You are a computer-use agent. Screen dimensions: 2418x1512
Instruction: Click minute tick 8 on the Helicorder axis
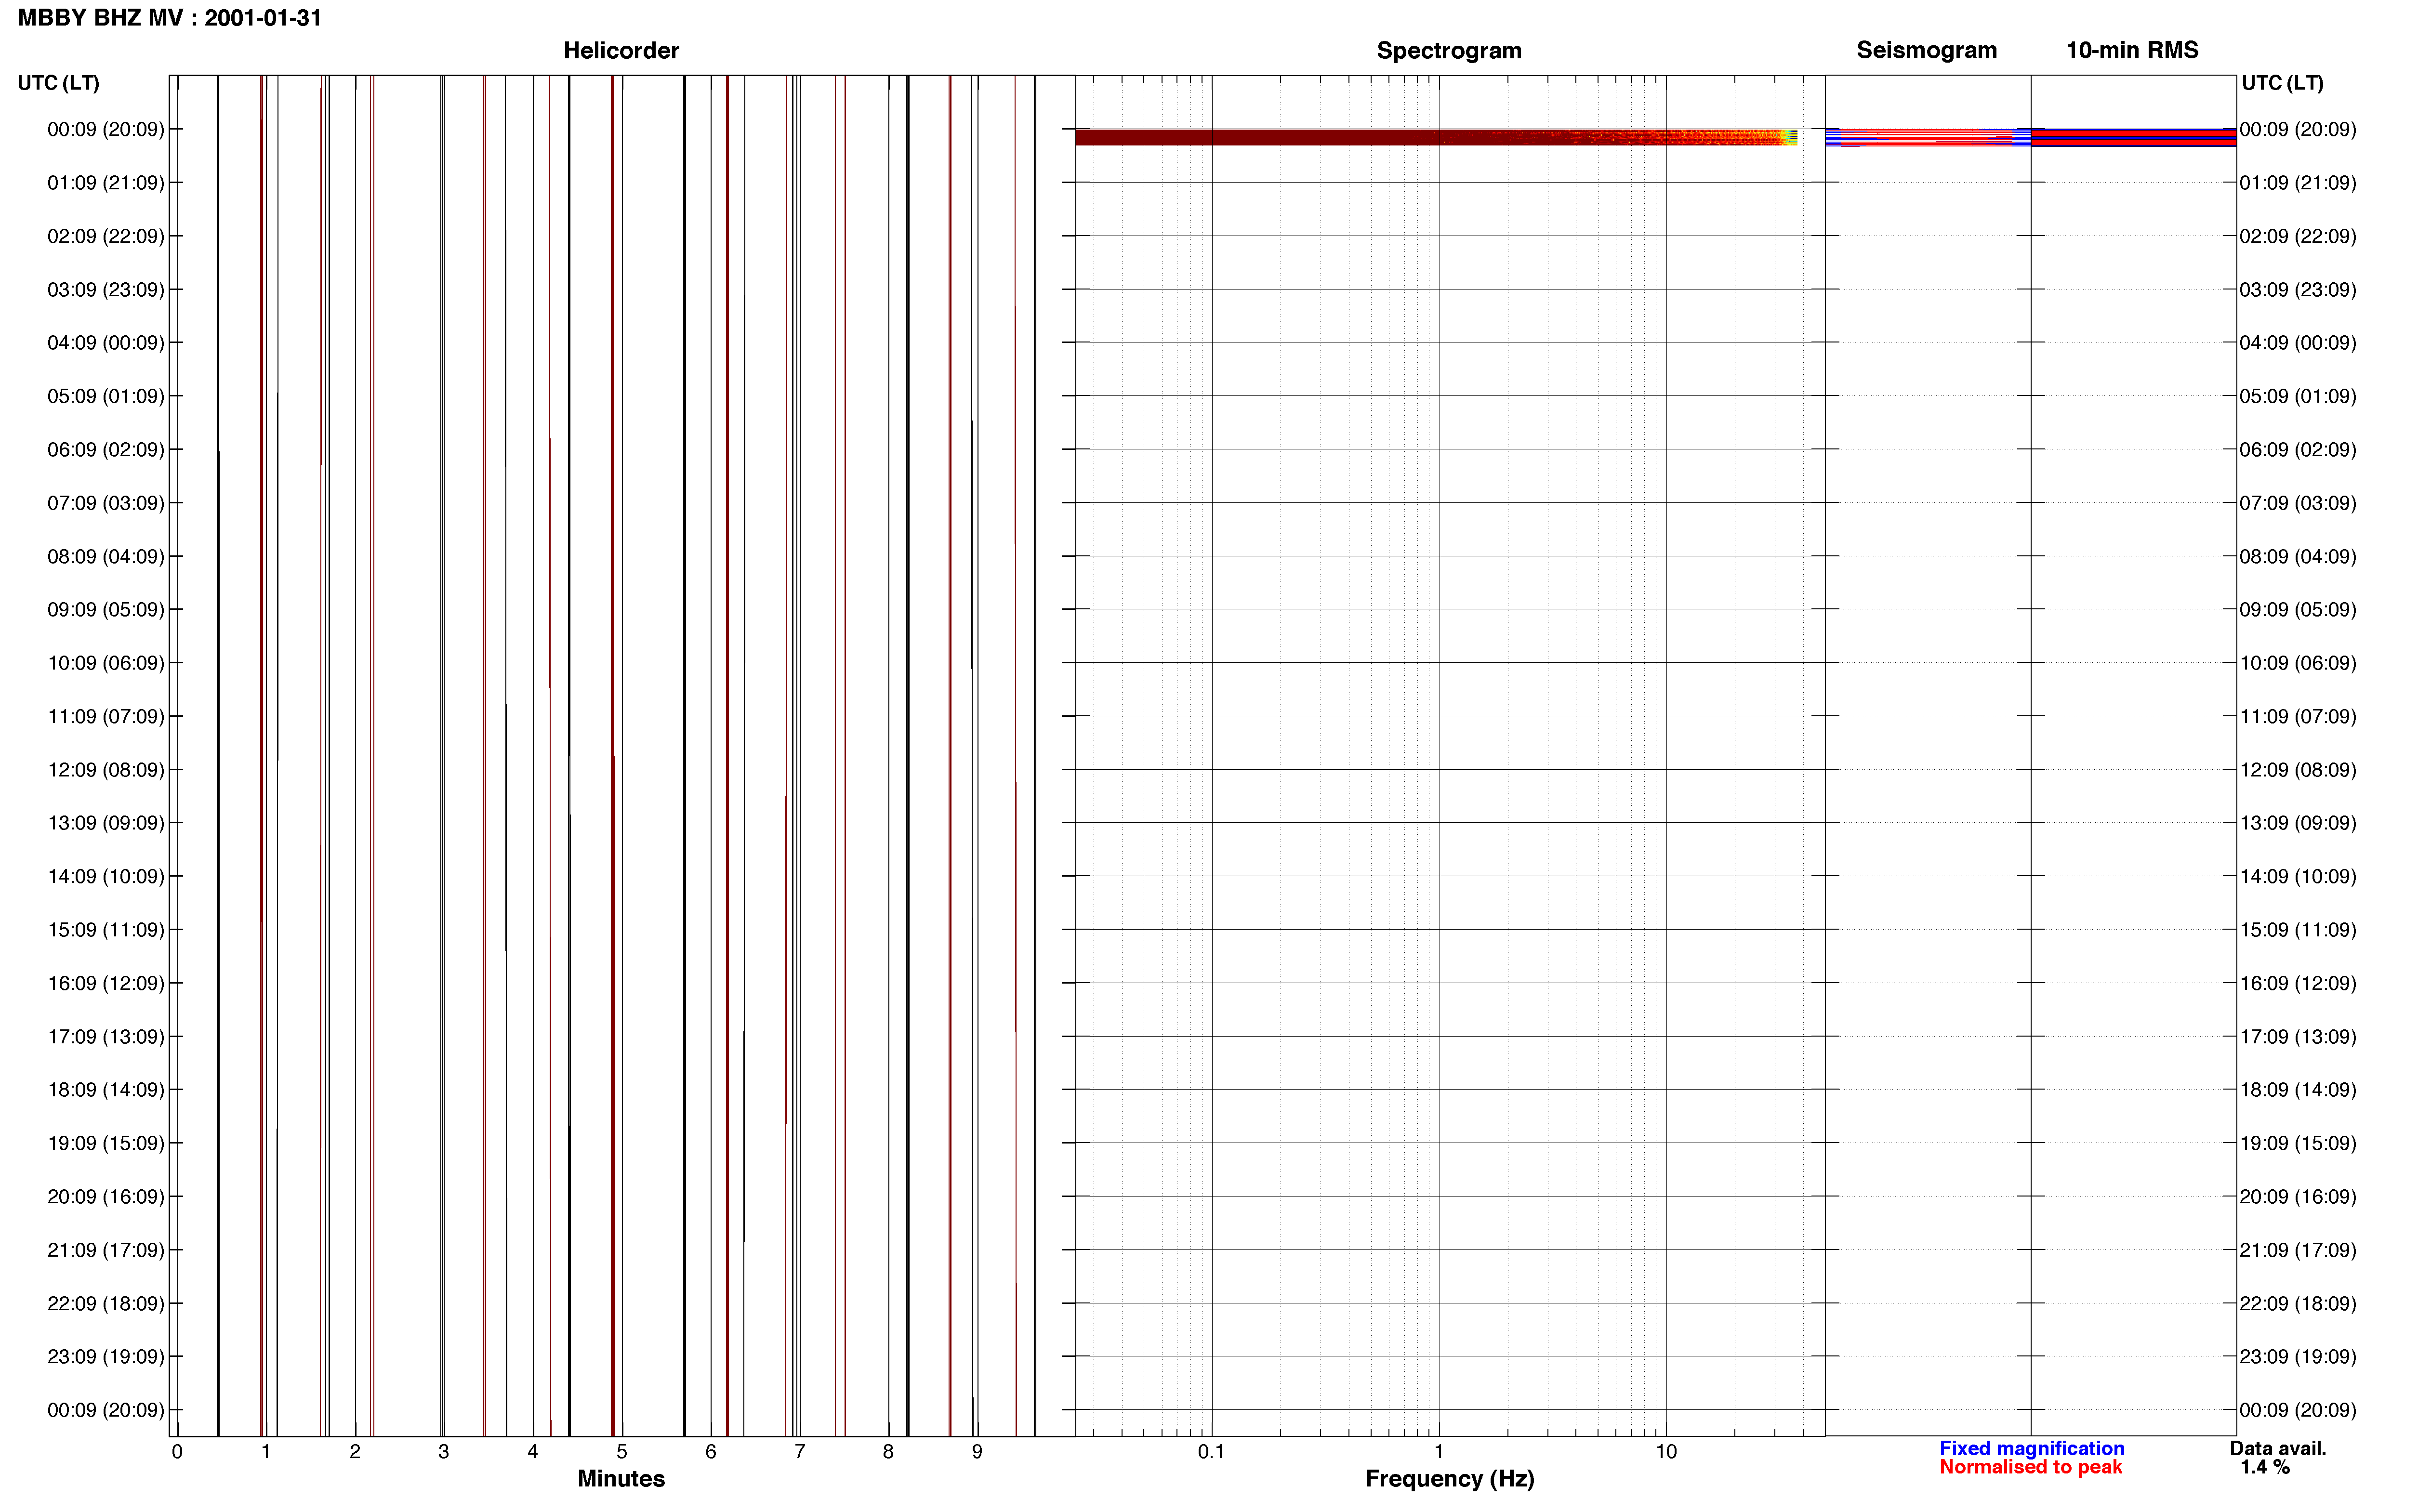(x=888, y=1452)
